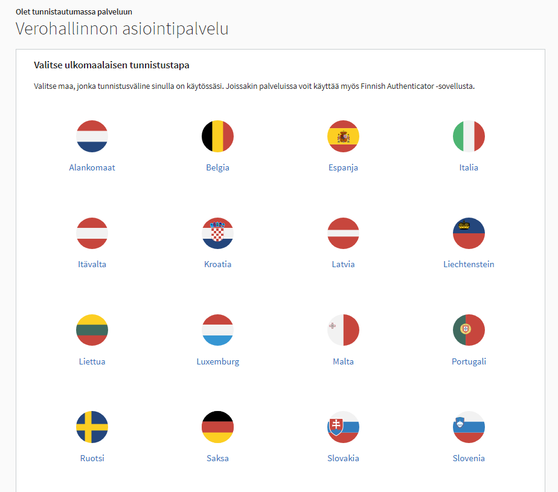
Task: Follow the Saksa text link
Action: coord(217,458)
